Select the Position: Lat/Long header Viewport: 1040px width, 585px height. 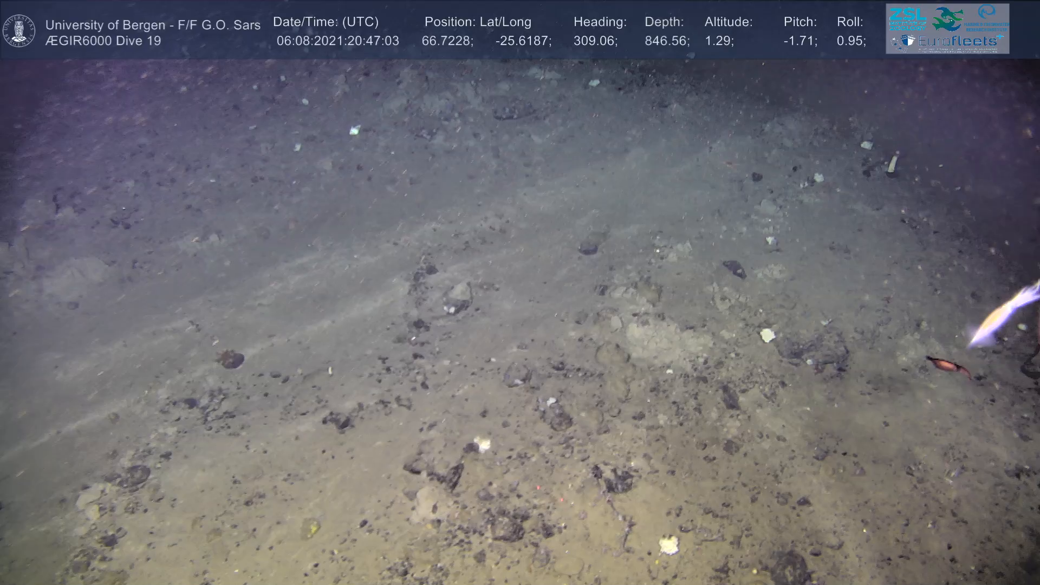point(478,22)
